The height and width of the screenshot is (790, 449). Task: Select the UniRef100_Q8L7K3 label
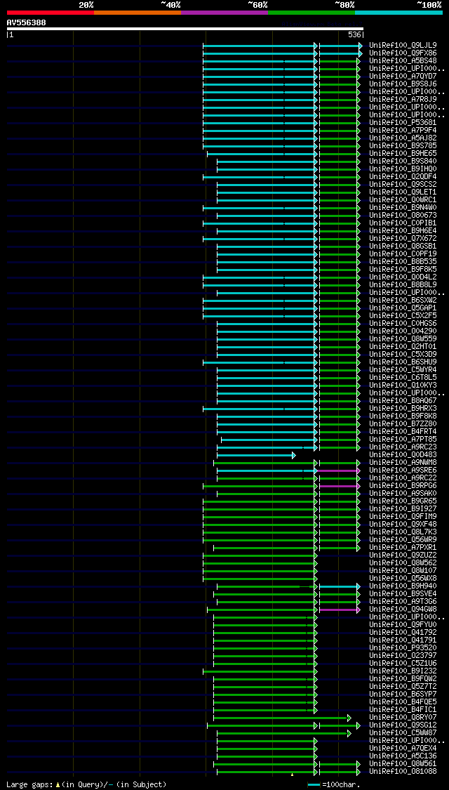[403, 532]
